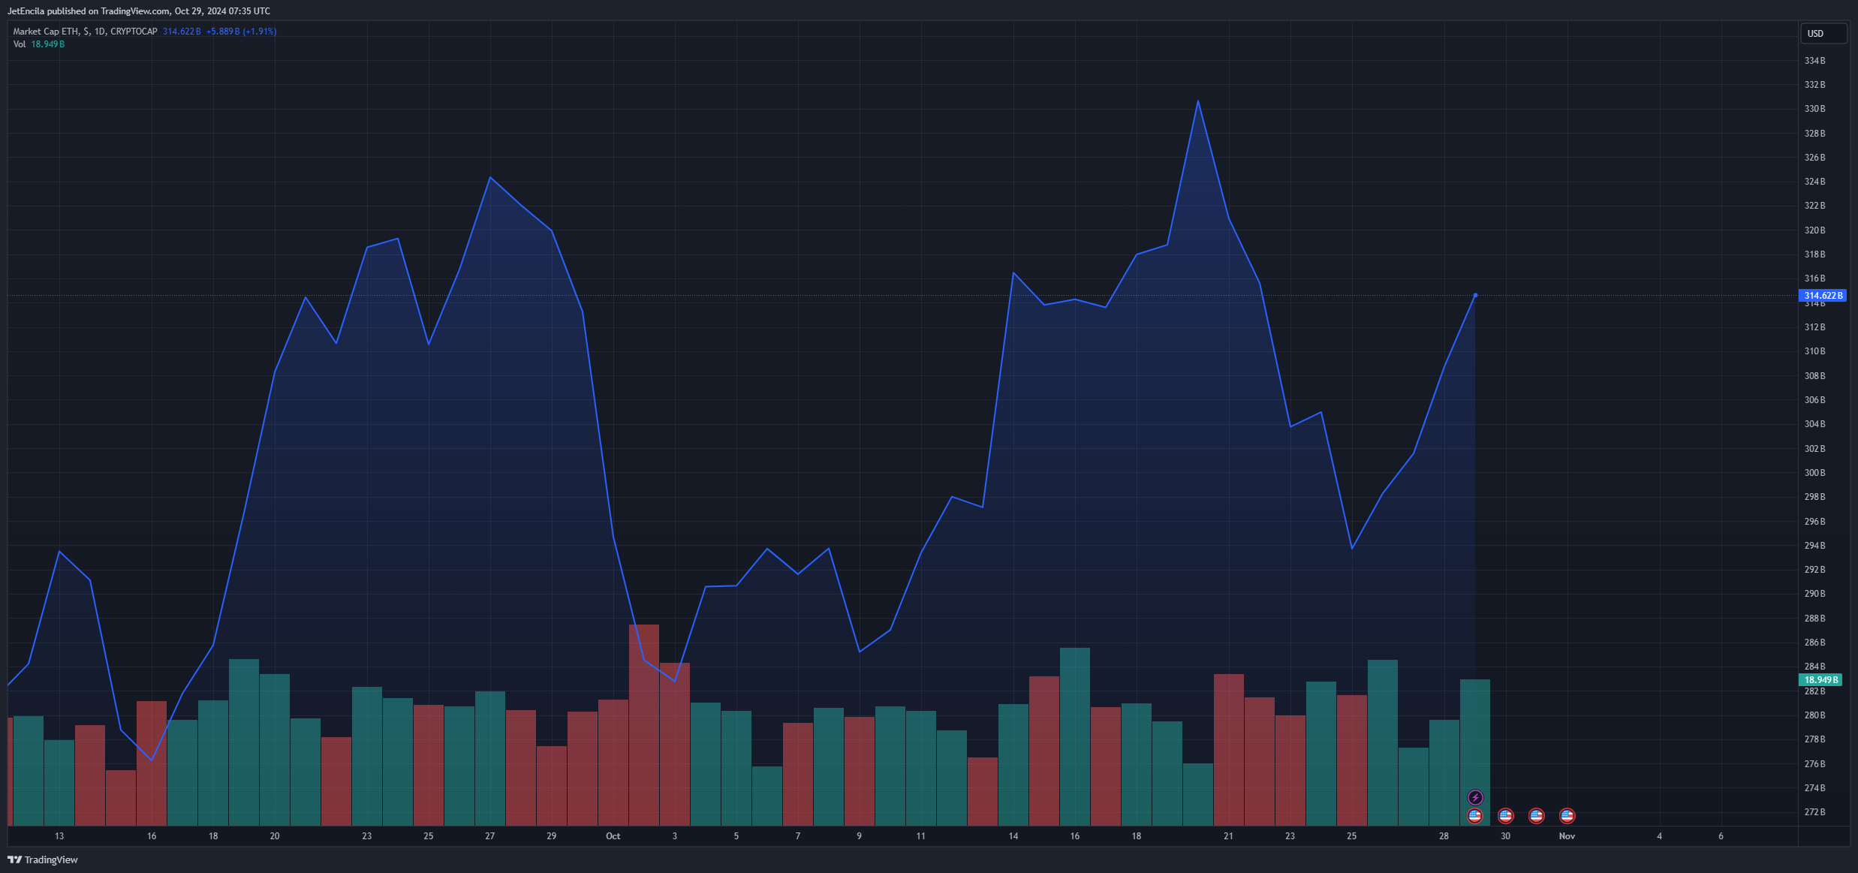Click the 1D interval text in the legend

coord(100,32)
